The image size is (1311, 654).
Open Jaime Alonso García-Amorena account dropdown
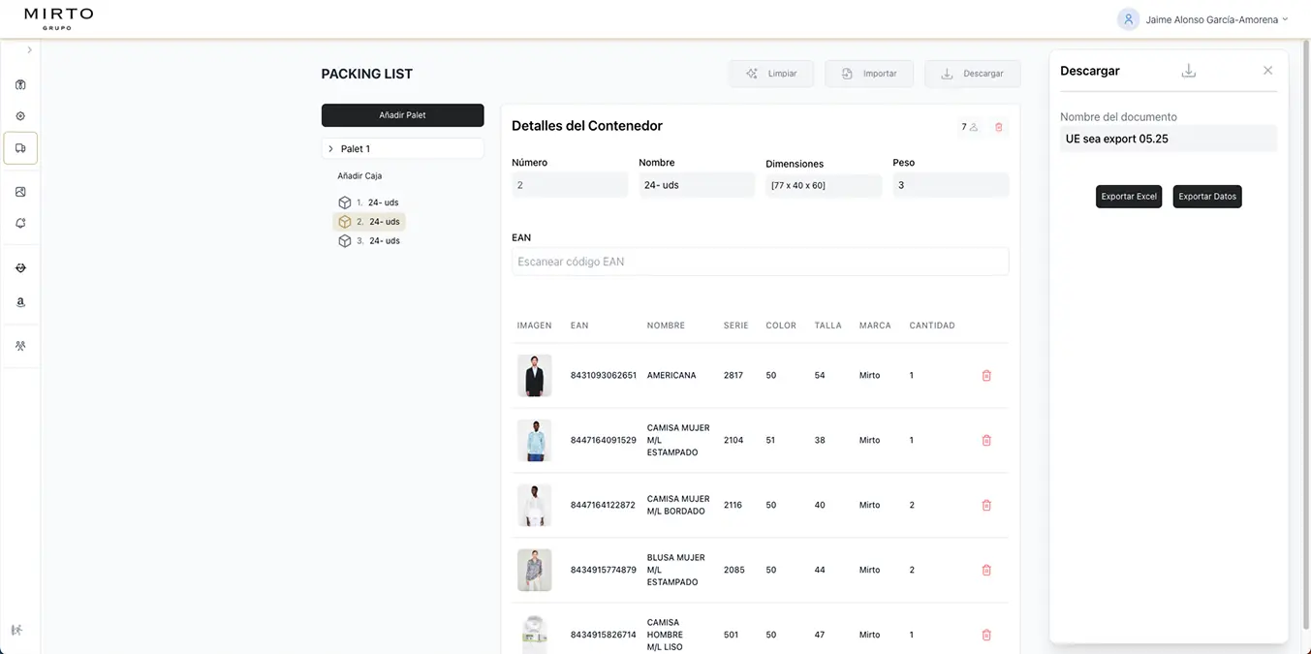click(1216, 19)
